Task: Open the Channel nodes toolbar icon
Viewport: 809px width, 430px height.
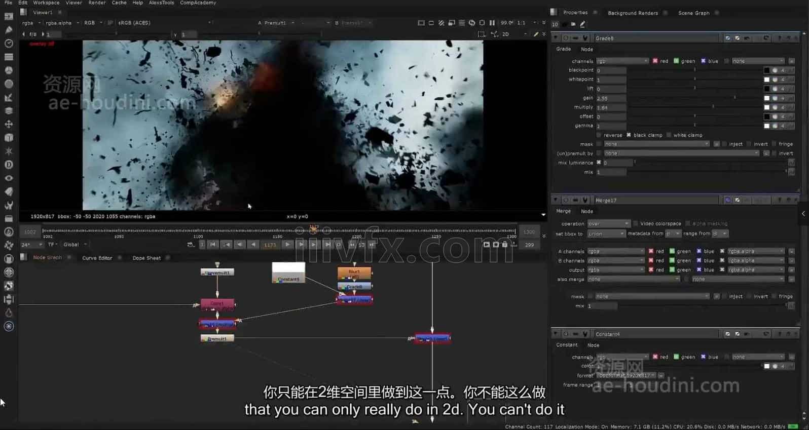Action: pyautogui.click(x=9, y=57)
